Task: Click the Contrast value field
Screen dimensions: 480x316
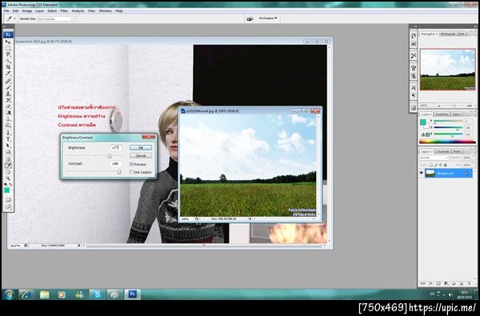Action: pos(116,164)
